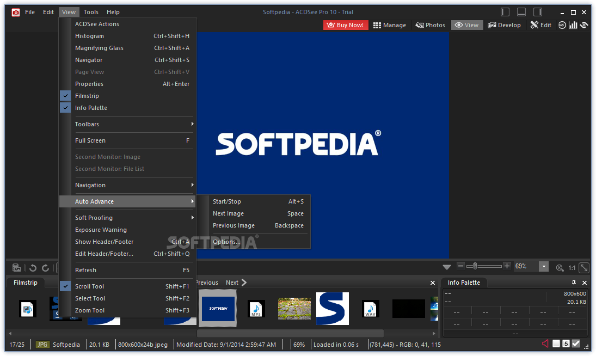
Task: Select ACDSee Actions menu item
Action: (127, 24)
